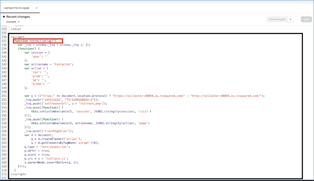Click line number 151 in the gutter

[x=4, y=96]
